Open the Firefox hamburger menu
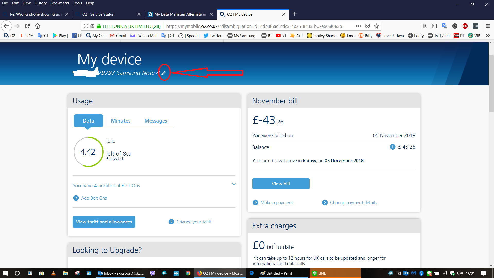 [488, 26]
